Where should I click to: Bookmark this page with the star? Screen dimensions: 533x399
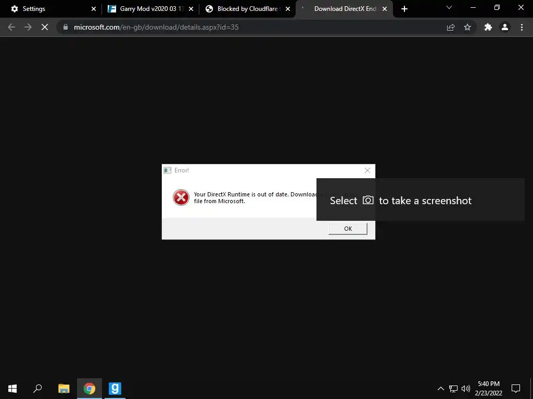click(467, 27)
